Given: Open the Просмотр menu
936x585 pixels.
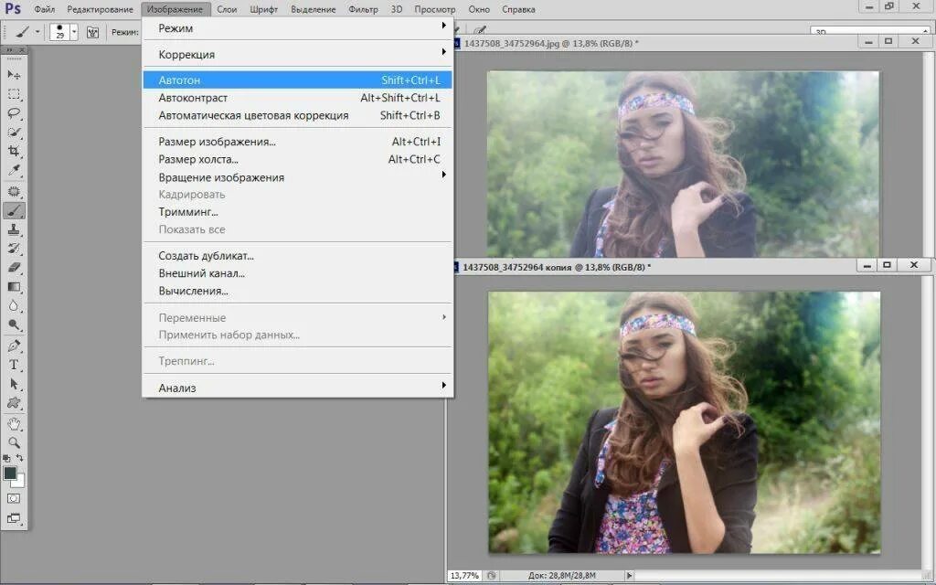Looking at the screenshot, I should click(x=434, y=9).
